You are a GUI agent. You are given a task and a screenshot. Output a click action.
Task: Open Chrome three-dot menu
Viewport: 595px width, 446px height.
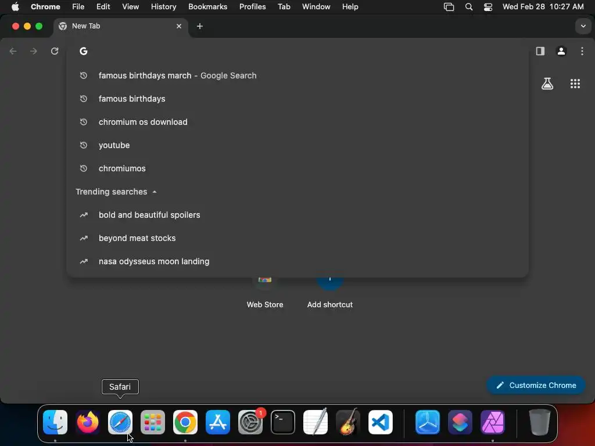click(582, 51)
